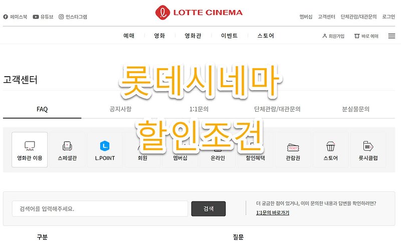The width and height of the screenshot is (401, 245).
Task: Focus the 검색어를 입력해주세요 search field
Action: tap(100, 209)
